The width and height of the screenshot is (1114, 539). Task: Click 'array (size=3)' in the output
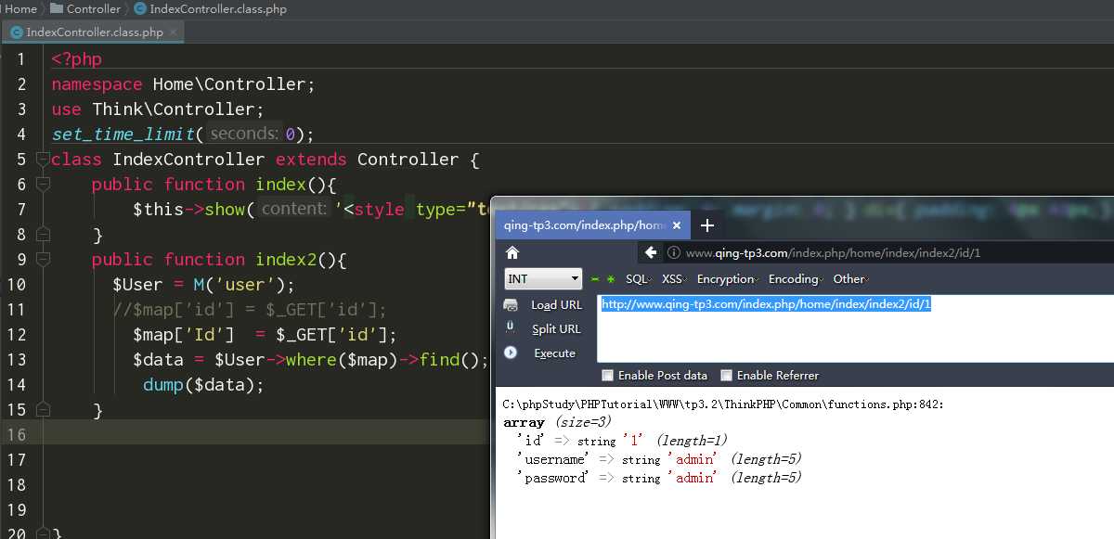pyautogui.click(x=557, y=422)
